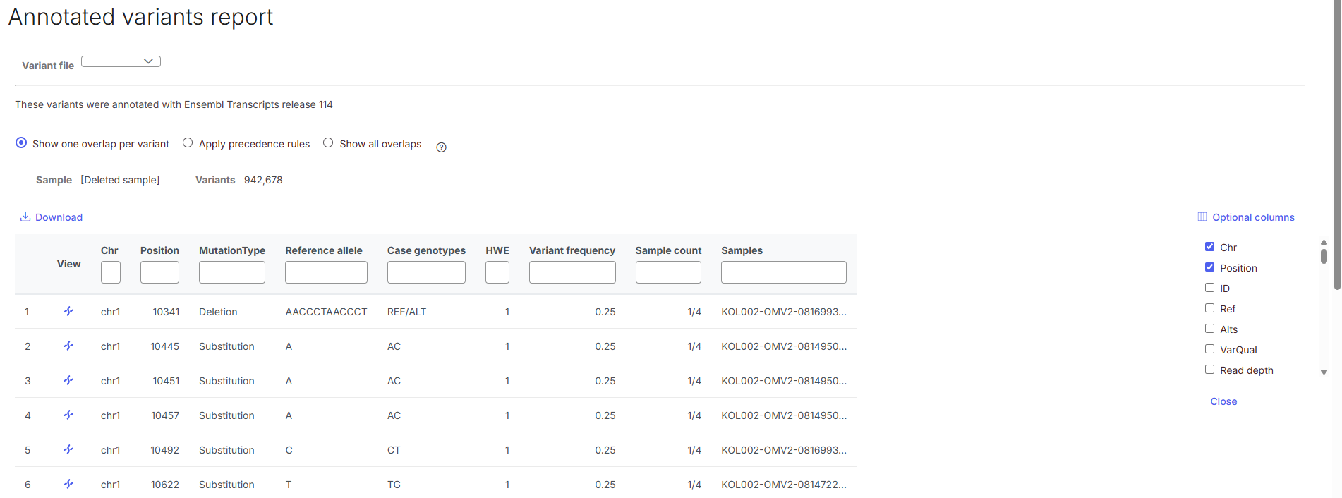1342x498 pixels.
Task: Click the MutationType filter field
Action: point(231,272)
